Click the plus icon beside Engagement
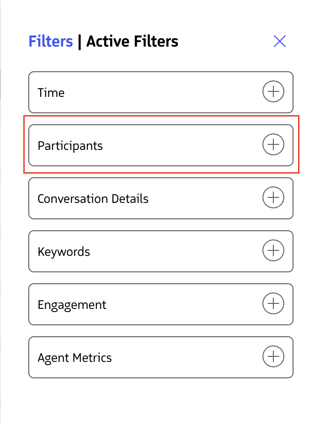 (273, 303)
